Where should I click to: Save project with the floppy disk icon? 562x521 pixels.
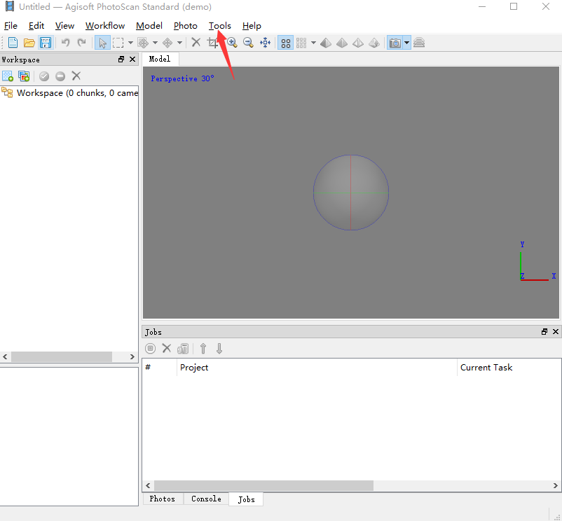coord(45,43)
